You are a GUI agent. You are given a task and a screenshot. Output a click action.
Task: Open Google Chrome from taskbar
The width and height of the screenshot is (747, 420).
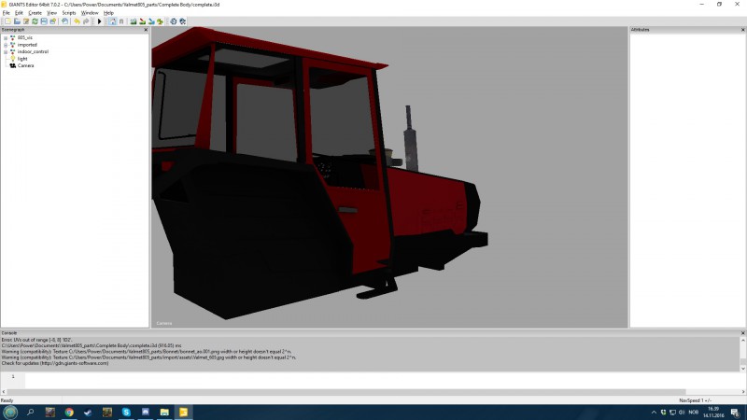(x=69, y=413)
